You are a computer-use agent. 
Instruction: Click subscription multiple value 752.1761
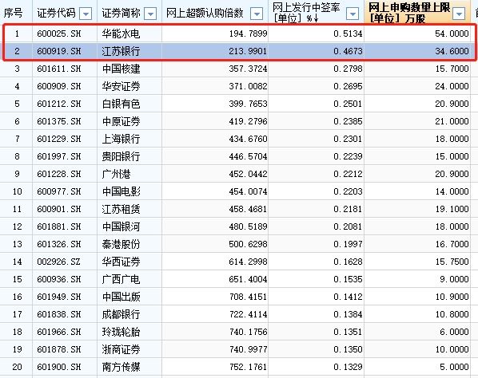248,367
